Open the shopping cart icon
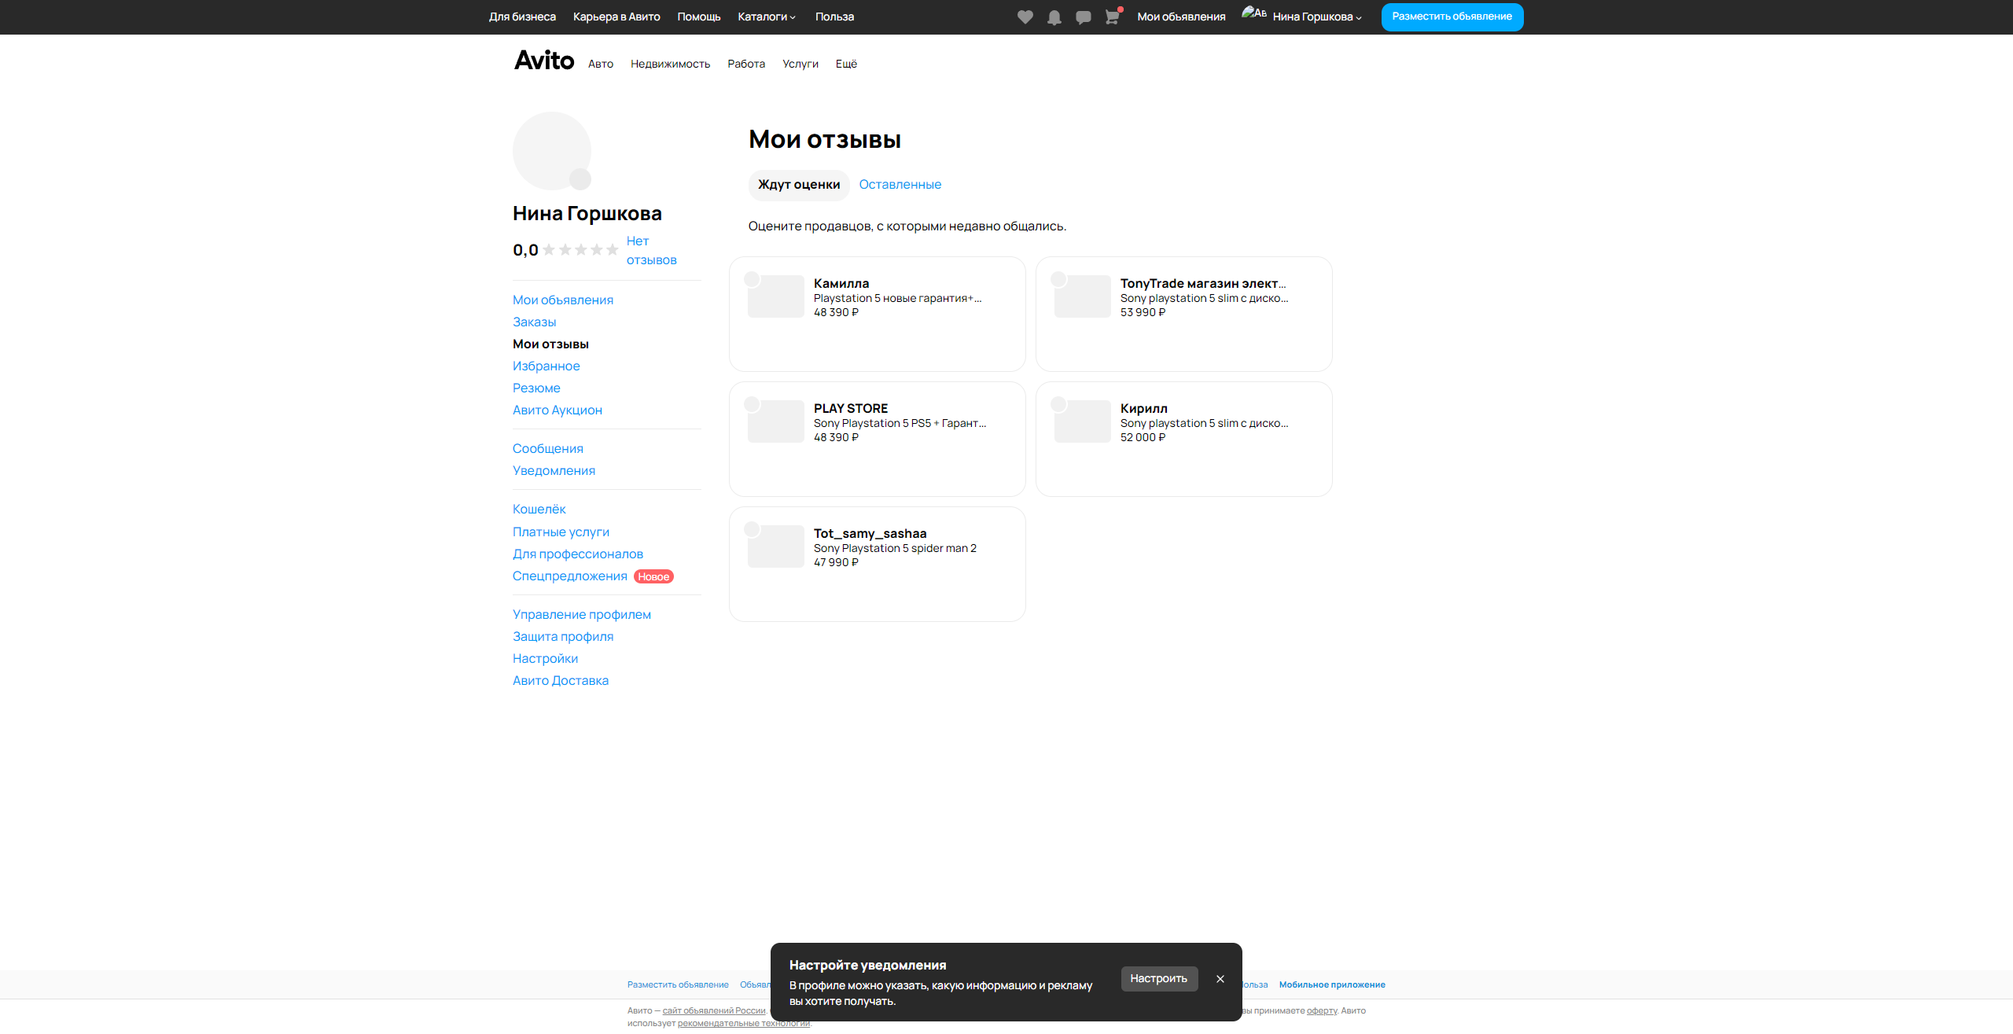Viewport: 2013px width, 1034px height. point(1112,17)
